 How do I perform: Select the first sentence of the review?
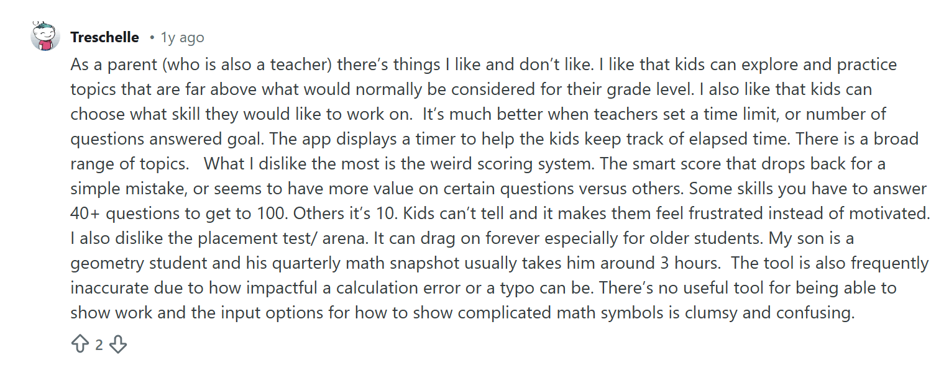click(x=280, y=64)
